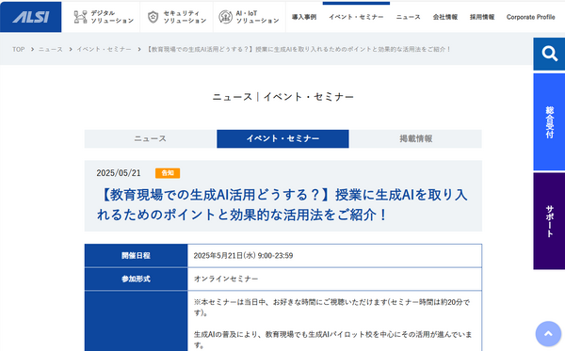Click ニュース｜イベント・セミナー page heading
The height and width of the screenshot is (351, 565).
point(282,97)
